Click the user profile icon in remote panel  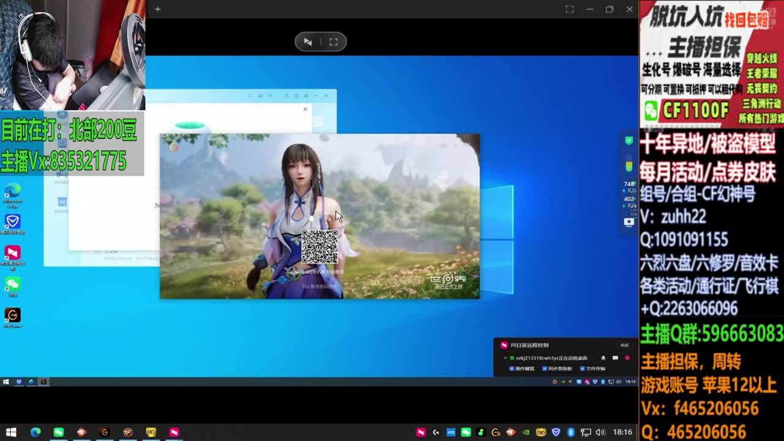(603, 358)
